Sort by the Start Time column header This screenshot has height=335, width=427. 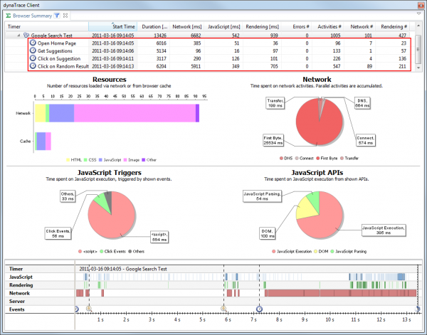click(112, 26)
